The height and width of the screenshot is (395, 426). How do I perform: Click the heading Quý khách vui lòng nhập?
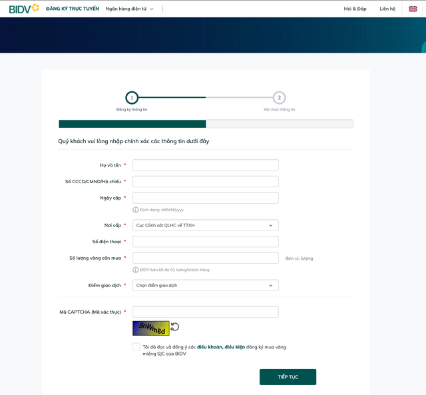(133, 141)
